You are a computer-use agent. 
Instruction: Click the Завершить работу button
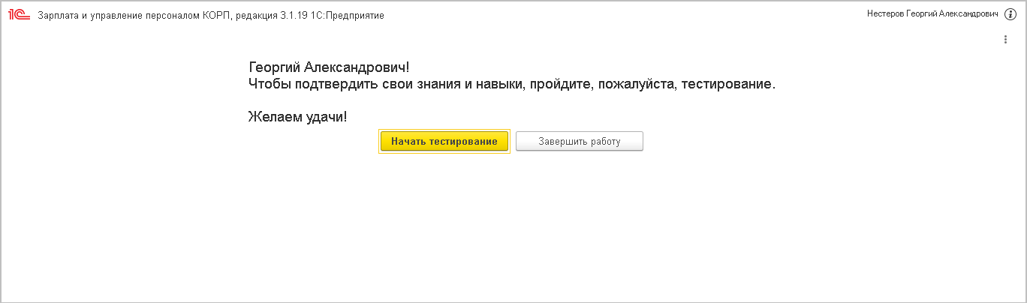[579, 141]
